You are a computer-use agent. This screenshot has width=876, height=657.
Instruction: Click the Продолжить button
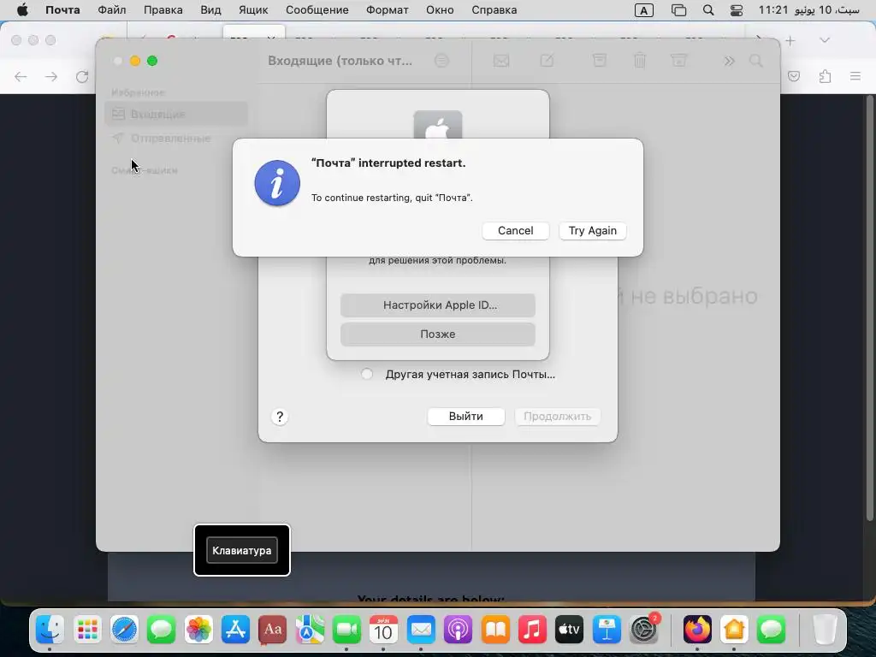pyautogui.click(x=557, y=417)
